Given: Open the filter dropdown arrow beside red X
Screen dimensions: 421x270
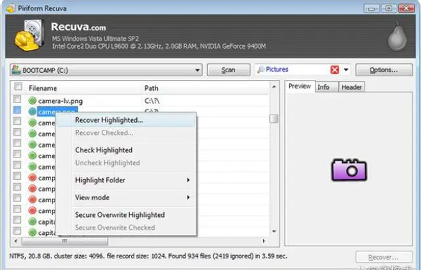Looking at the screenshot, I should pyautogui.click(x=346, y=70).
